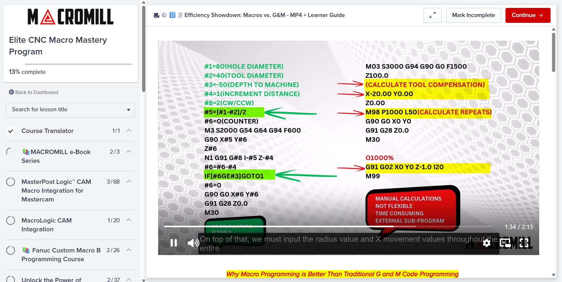Click the 3/68 lesson count

point(113,182)
